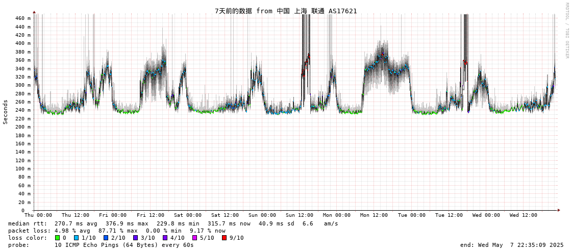Click the magenta 5/10 loss color swatch
The width and height of the screenshot is (572, 252).
(x=194, y=238)
